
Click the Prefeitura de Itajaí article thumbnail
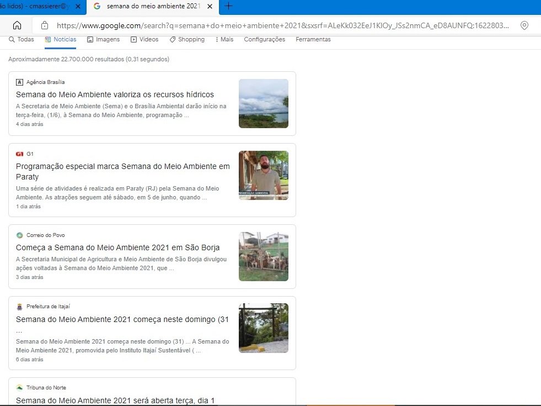point(263,328)
